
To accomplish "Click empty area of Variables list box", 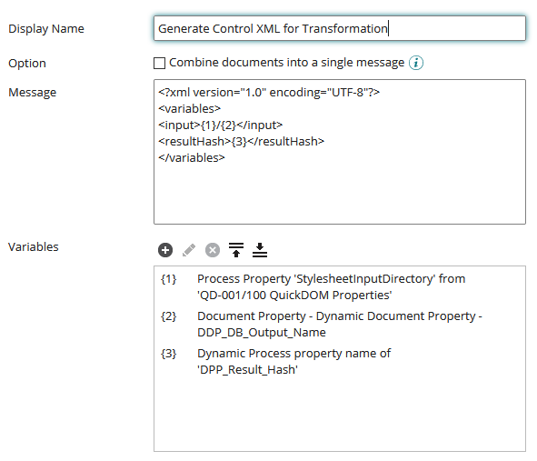I will tap(340, 415).
